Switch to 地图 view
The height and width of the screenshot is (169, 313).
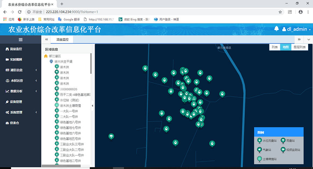(285, 47)
